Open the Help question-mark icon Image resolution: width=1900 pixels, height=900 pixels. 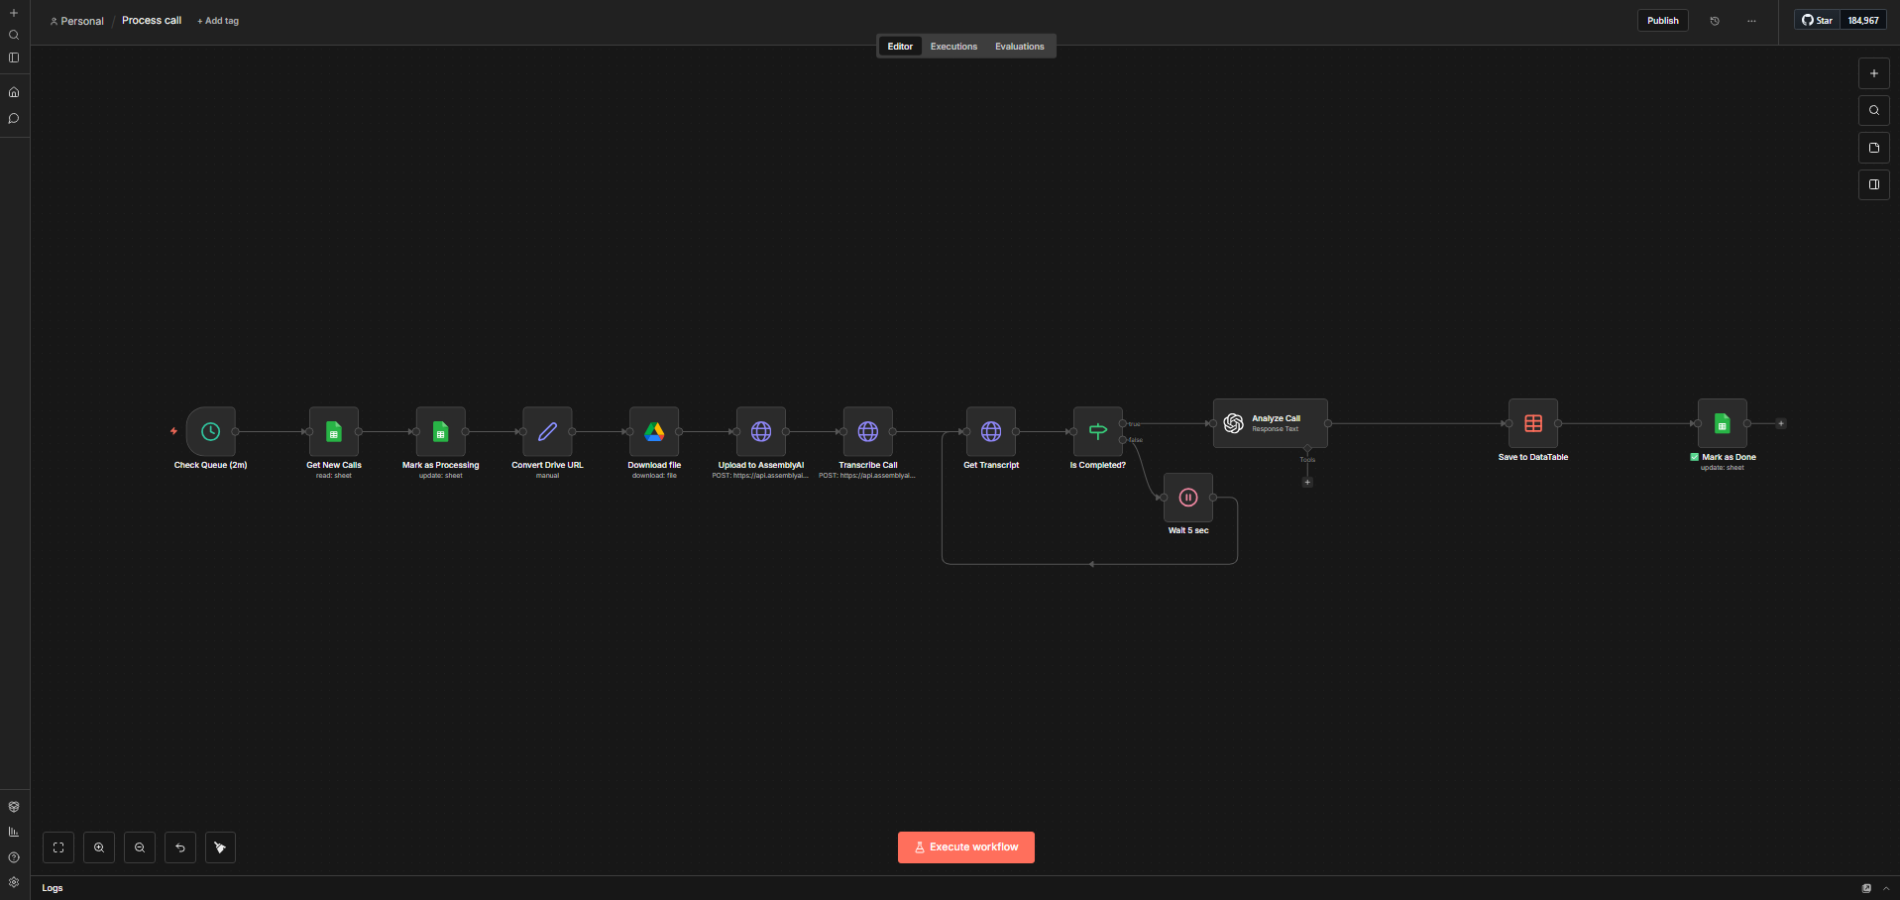tap(14, 857)
